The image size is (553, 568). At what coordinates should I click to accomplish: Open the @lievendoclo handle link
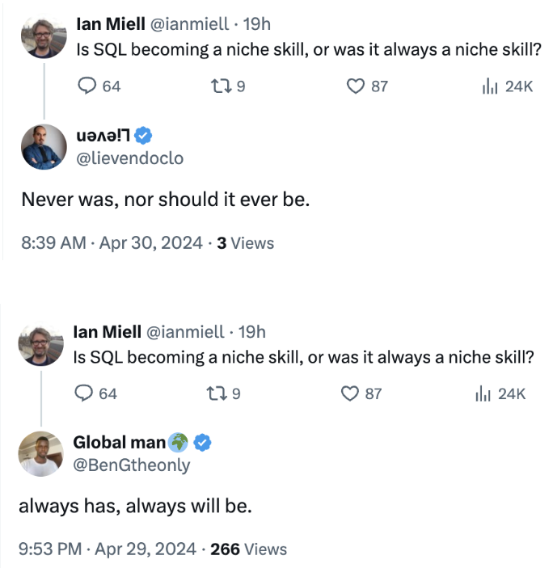point(129,158)
